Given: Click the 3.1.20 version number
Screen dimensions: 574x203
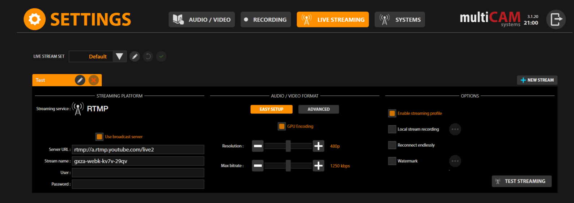Looking at the screenshot, I should 533,17.
